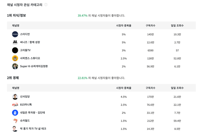
Task: Click 일일 조회수 header in 지식/정보 table
Action: coord(177,26)
